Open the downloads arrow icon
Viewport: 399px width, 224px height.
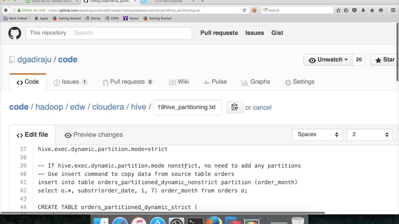point(363,10)
